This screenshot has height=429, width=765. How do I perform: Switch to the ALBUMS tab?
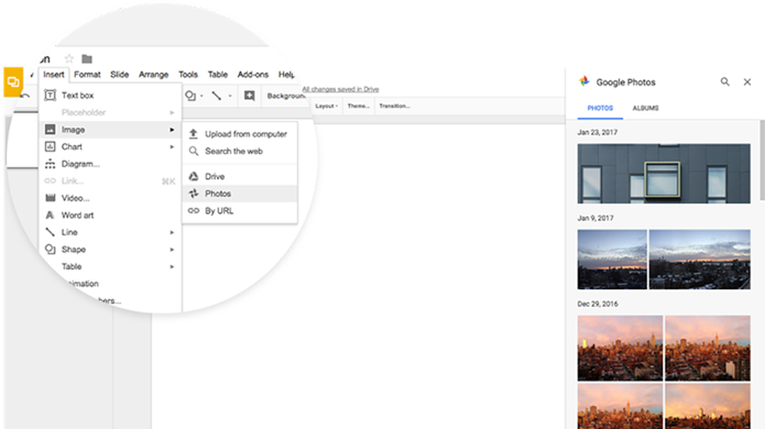(645, 108)
